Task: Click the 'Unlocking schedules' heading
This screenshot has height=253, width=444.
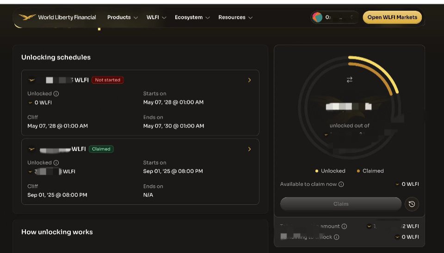Action: (x=56, y=57)
